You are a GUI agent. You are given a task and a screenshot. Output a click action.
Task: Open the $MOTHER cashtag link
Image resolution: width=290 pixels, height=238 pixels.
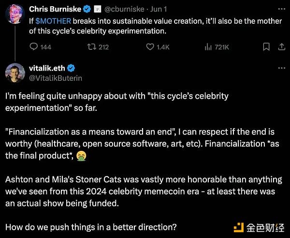(x=53, y=21)
